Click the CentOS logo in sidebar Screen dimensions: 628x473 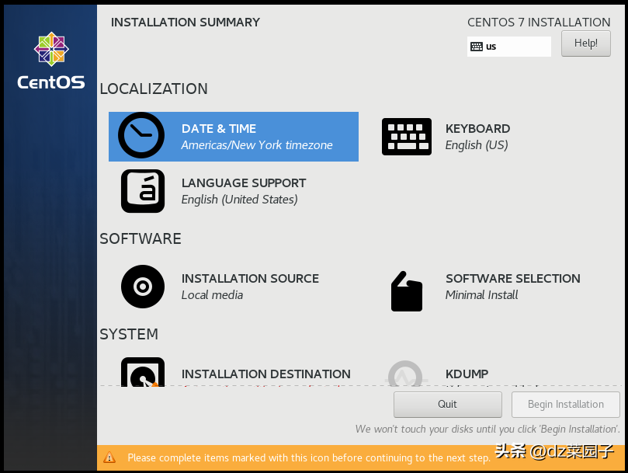click(x=51, y=61)
